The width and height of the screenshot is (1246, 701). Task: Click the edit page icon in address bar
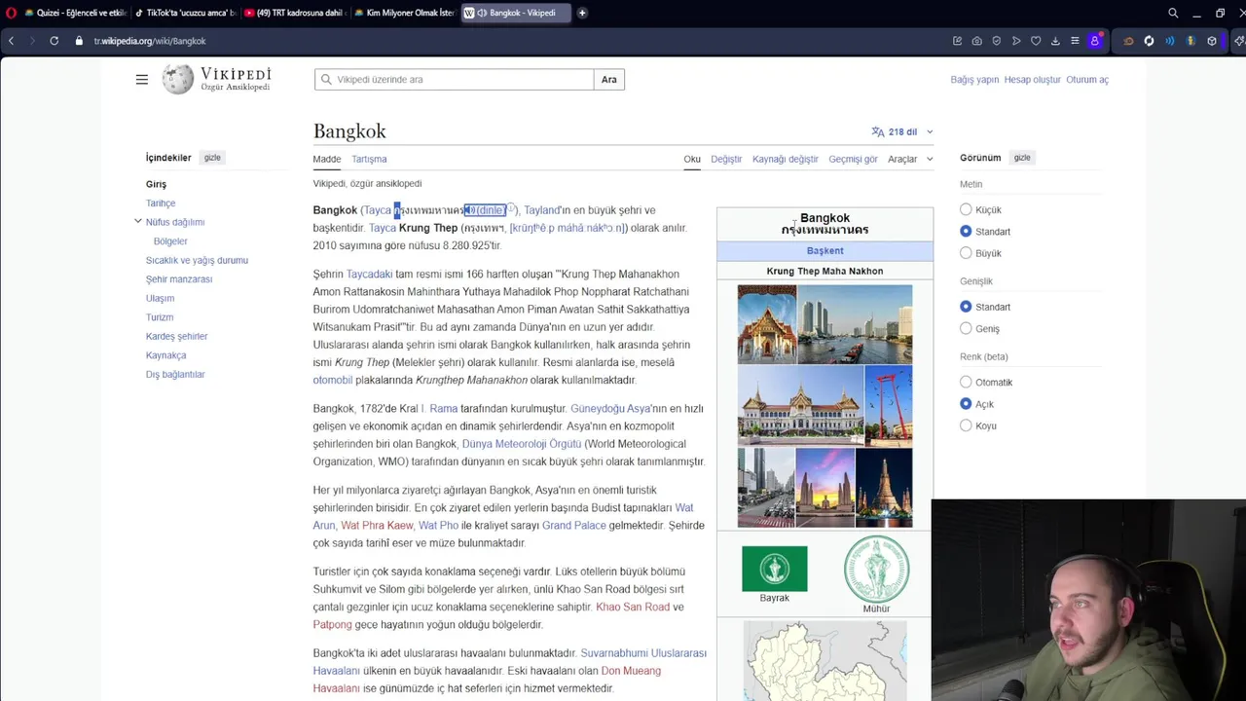[x=957, y=41]
